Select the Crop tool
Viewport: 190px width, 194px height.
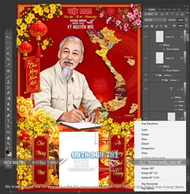[x=8, y=59]
